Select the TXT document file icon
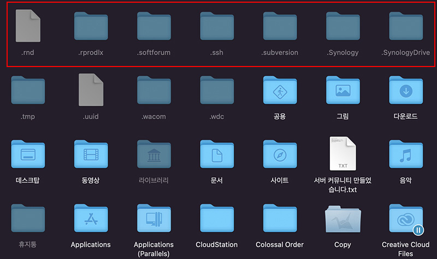 tap(343, 153)
